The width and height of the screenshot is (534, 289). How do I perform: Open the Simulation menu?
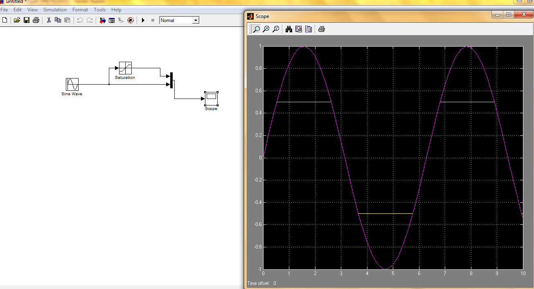pos(55,9)
